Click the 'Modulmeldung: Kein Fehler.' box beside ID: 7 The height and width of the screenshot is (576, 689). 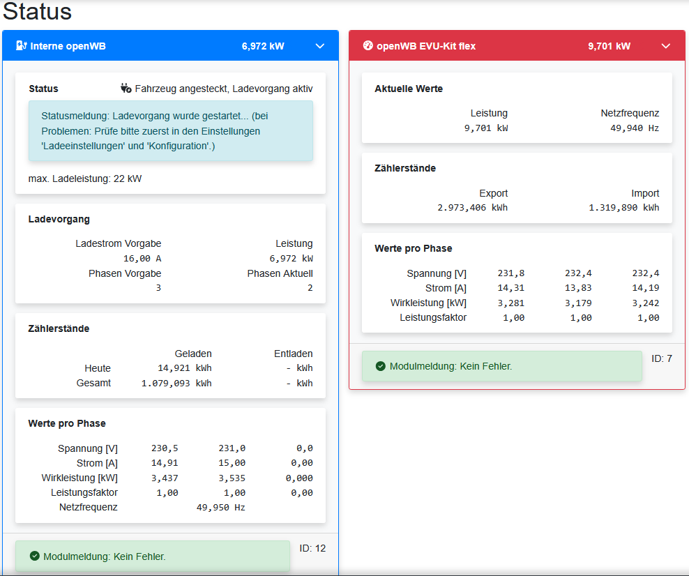502,366
